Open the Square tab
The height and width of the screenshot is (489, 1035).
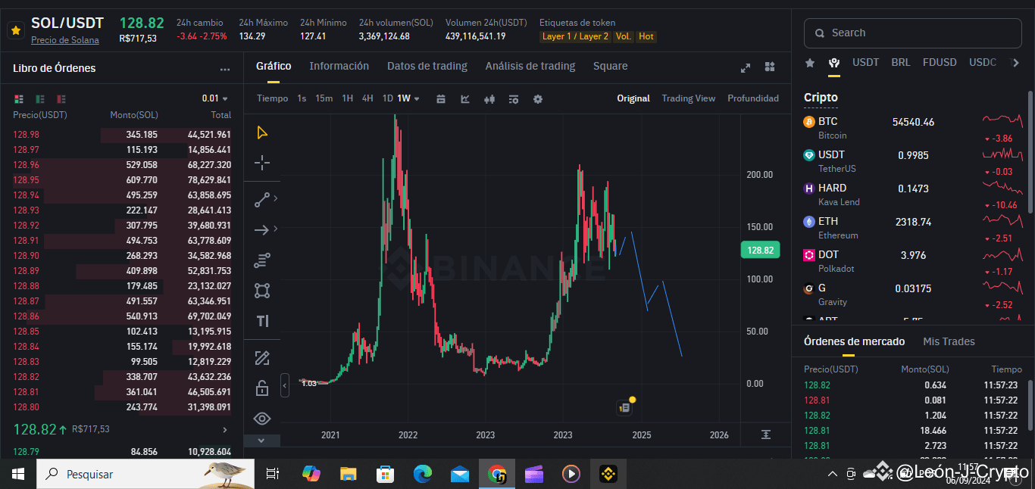coord(611,66)
